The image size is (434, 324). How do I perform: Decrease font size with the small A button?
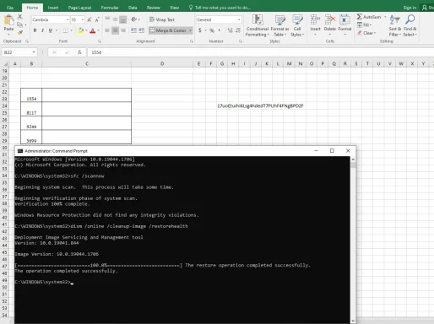[x=97, y=19]
